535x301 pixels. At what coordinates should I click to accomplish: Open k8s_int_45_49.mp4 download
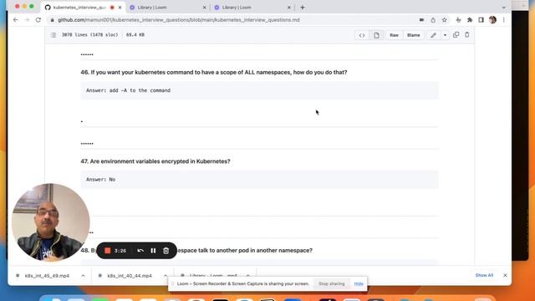pos(47,275)
